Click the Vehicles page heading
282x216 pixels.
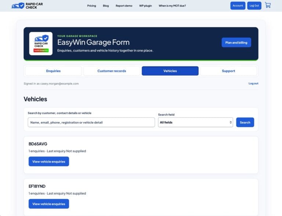pyautogui.click(x=35, y=99)
